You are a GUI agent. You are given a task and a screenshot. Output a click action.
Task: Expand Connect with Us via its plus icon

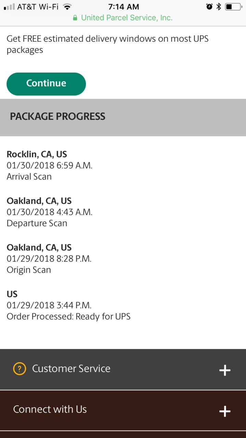(x=225, y=411)
